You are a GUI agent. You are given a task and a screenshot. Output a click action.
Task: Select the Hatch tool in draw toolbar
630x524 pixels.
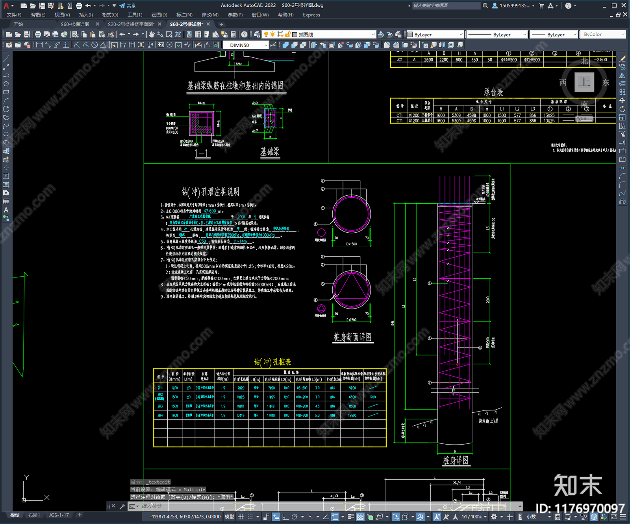6,176
